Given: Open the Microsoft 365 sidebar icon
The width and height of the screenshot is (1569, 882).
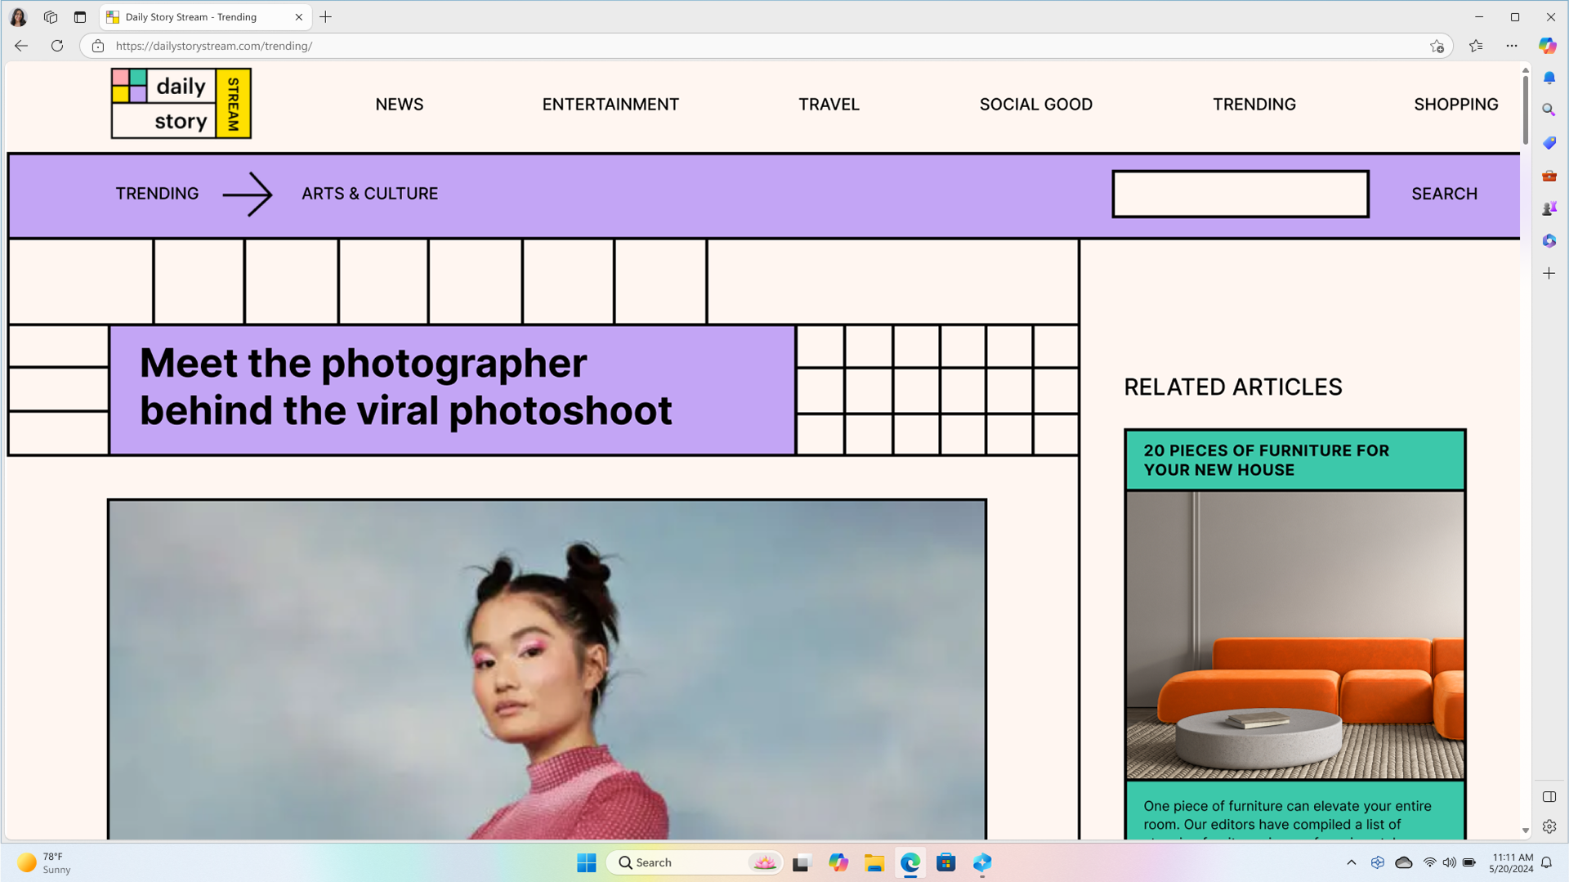Looking at the screenshot, I should coord(1549,241).
